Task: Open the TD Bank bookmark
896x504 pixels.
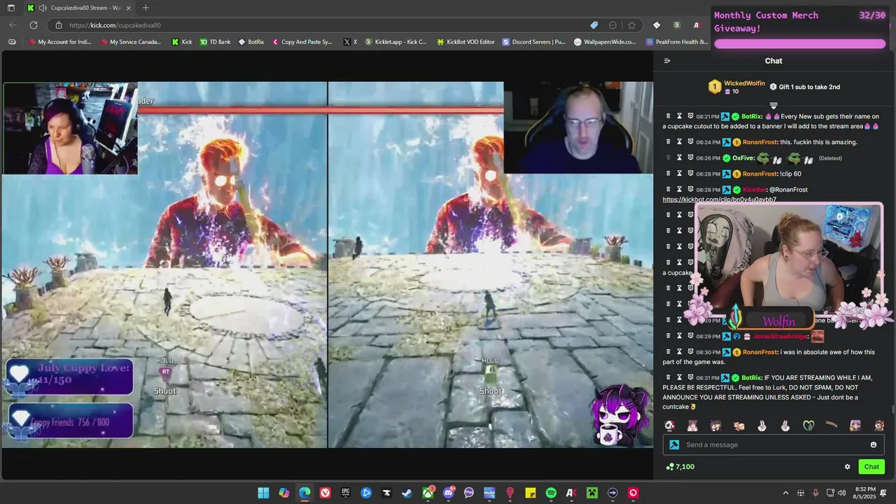Action: (x=215, y=42)
